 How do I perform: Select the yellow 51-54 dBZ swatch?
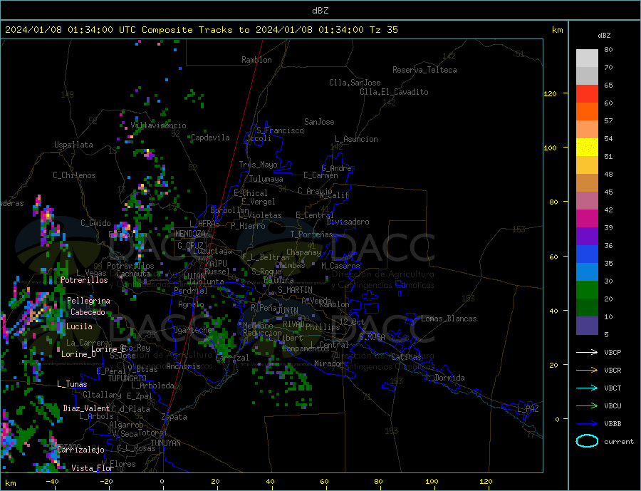(587, 148)
